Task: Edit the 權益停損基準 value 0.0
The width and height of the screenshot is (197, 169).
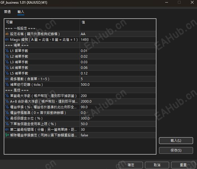Action: pos(118,113)
